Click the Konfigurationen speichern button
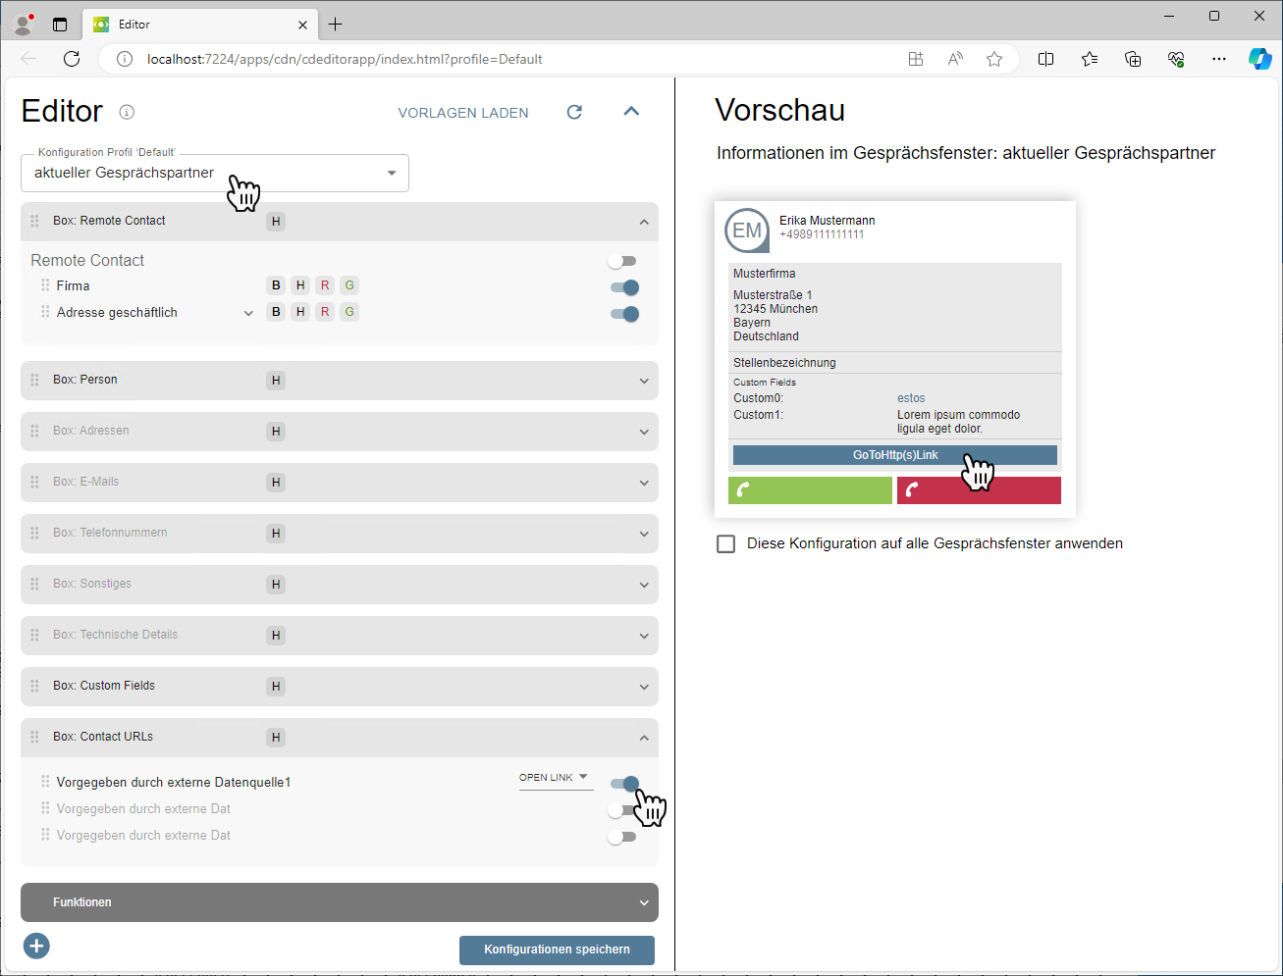1283x976 pixels. [557, 950]
